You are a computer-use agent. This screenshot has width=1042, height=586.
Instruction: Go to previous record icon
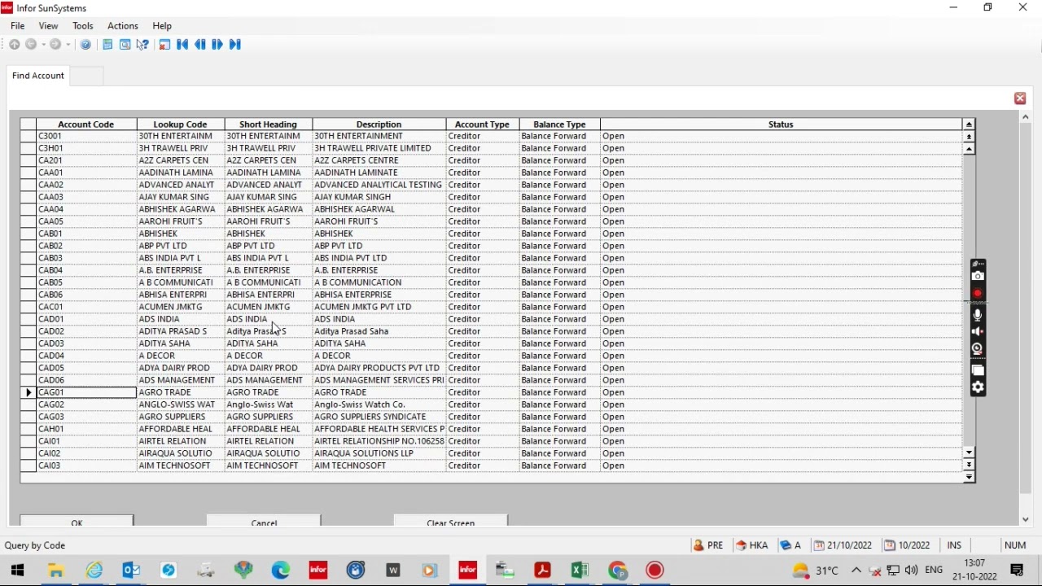[x=200, y=45]
